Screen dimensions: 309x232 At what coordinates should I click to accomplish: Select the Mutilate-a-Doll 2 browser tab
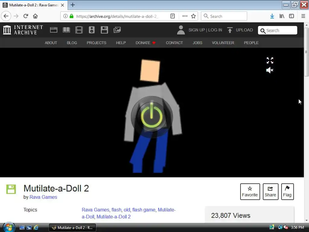pyautogui.click(x=34, y=5)
